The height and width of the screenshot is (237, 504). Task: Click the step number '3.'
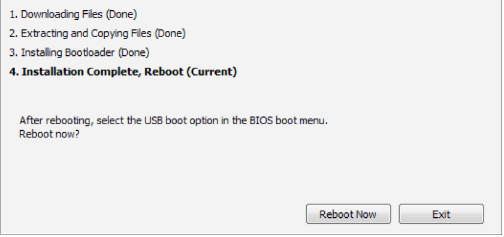coord(14,52)
